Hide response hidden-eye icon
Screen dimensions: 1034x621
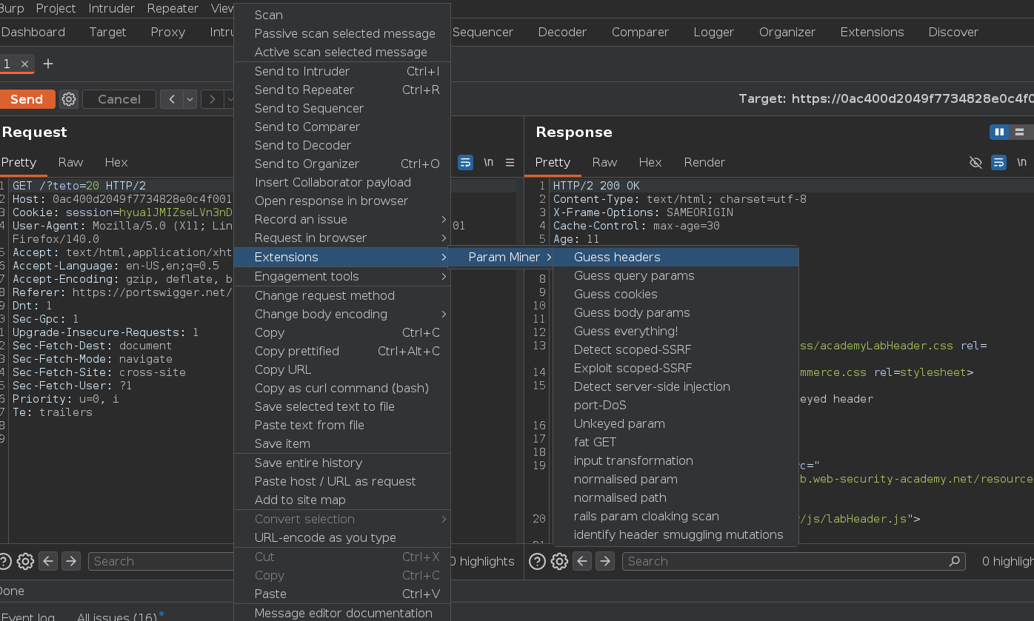pyautogui.click(x=975, y=162)
